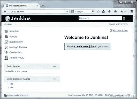Click the Build Queue heading text
Viewport: 137px width, 99px height.
(13, 66)
